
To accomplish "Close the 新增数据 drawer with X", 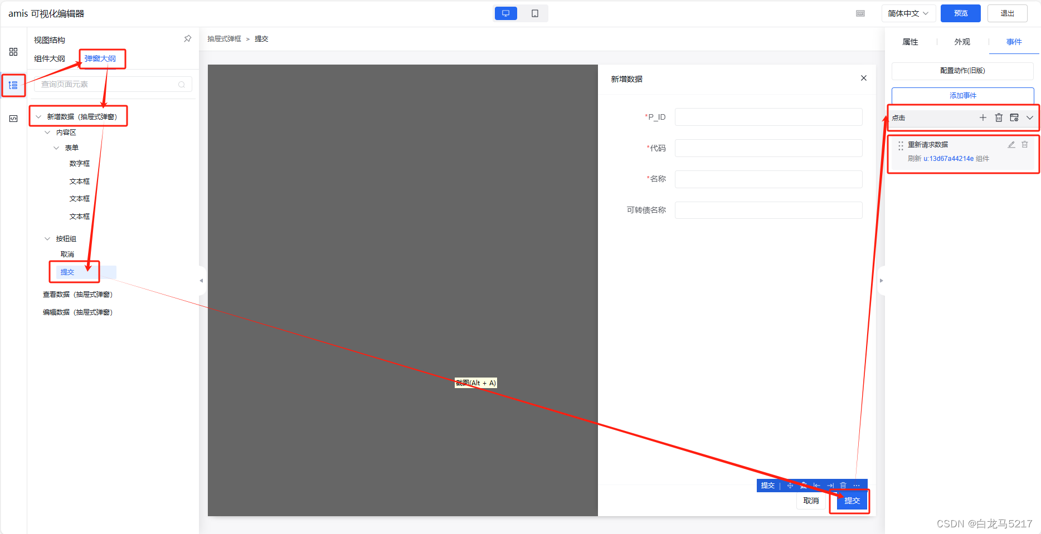I will [x=864, y=78].
